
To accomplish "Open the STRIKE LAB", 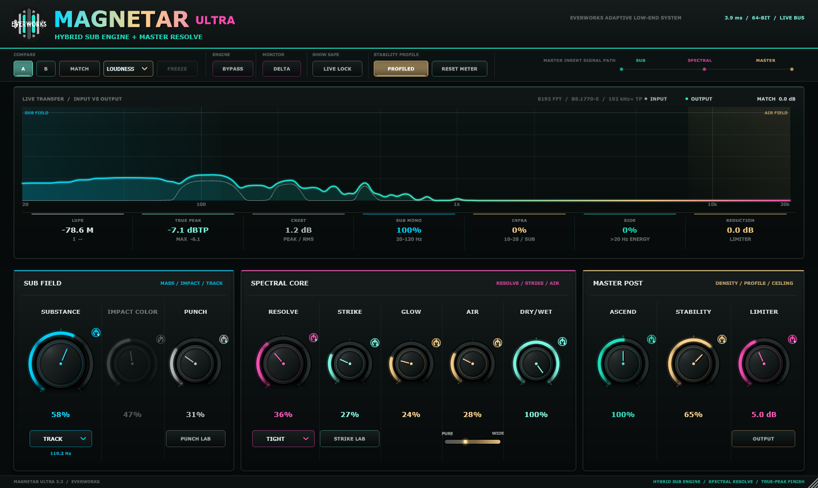I will pyautogui.click(x=349, y=439).
